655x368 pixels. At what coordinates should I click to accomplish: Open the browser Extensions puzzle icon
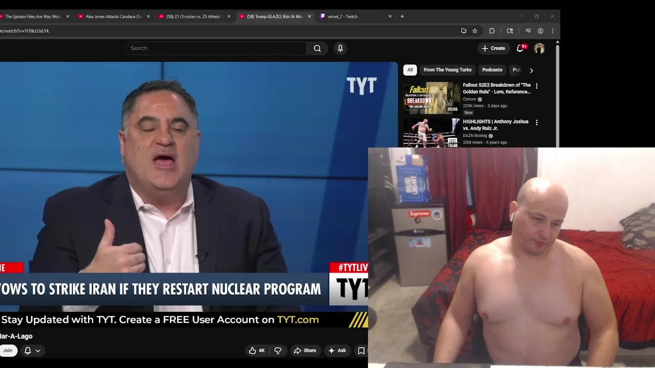[492, 31]
